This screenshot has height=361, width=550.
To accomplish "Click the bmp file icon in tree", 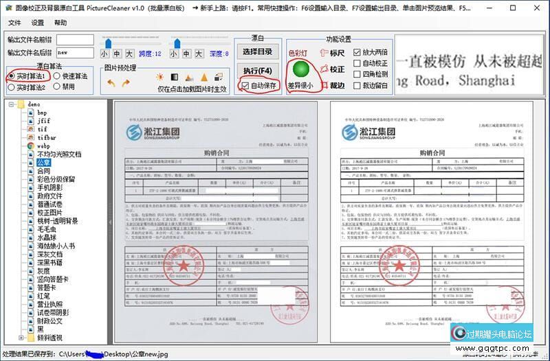I will 30,113.
